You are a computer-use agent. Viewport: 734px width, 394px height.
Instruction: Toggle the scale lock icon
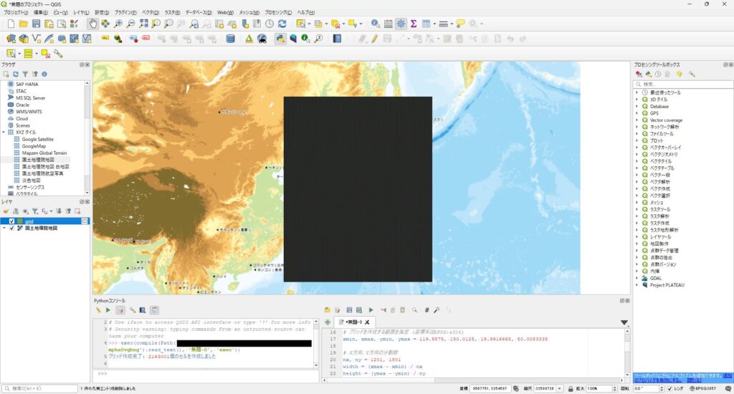coord(571,388)
